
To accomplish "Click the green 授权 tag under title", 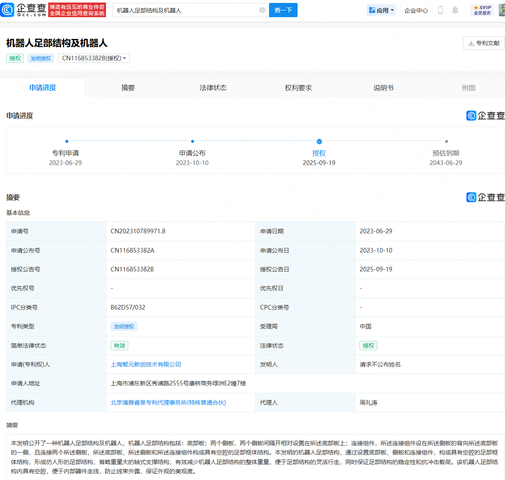I will pyautogui.click(x=15, y=58).
